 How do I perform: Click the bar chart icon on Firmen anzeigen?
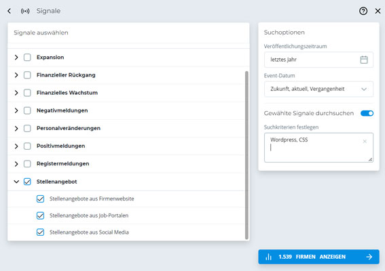(x=269, y=257)
